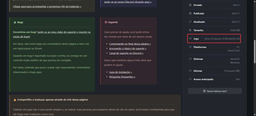The image size is (256, 116).
Task: Click the 'Steam Deck' platform value
Action: point(234,51)
